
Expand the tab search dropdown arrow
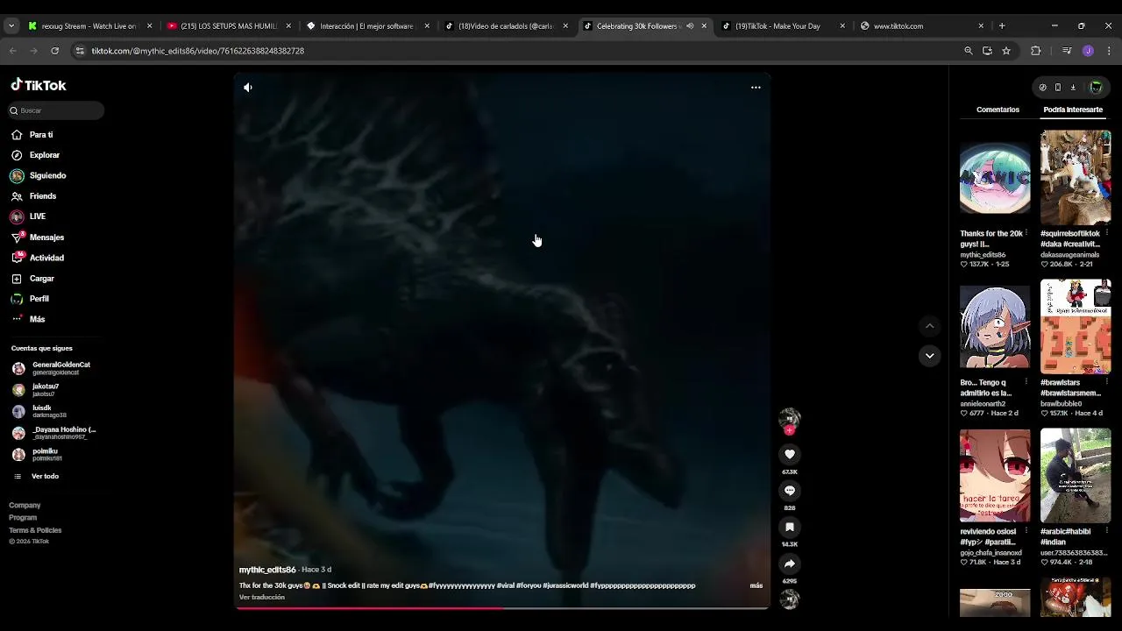11,26
